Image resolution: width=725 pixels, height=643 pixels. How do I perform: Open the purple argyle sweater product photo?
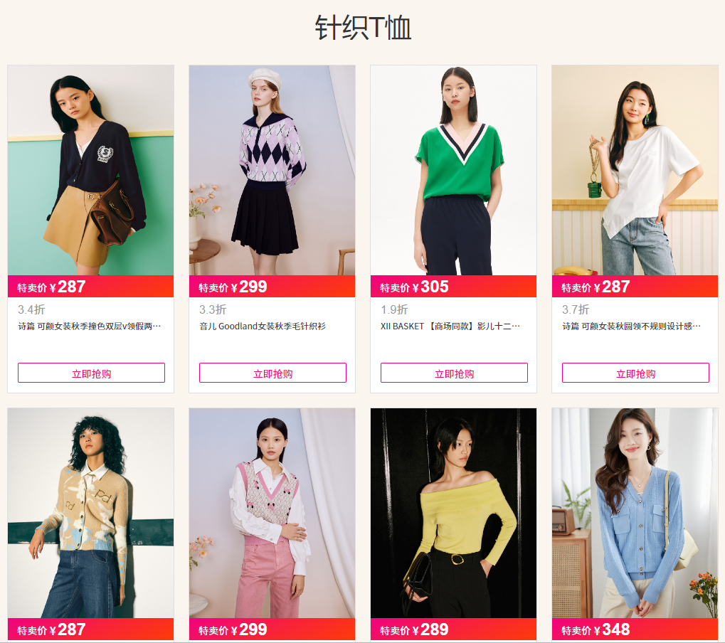pos(272,170)
